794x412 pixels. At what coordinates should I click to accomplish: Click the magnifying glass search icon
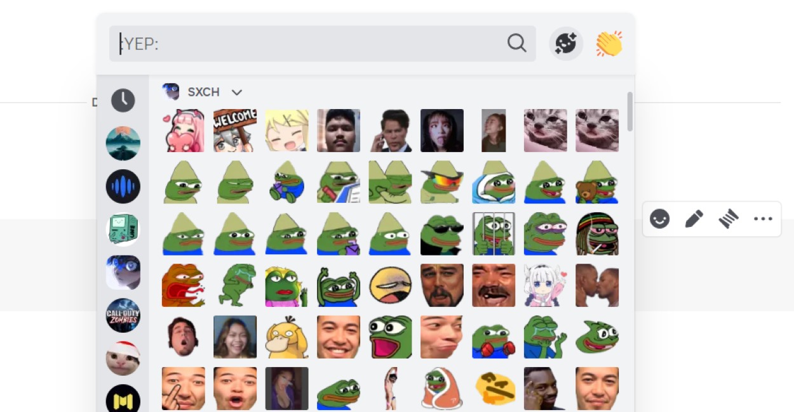click(517, 43)
